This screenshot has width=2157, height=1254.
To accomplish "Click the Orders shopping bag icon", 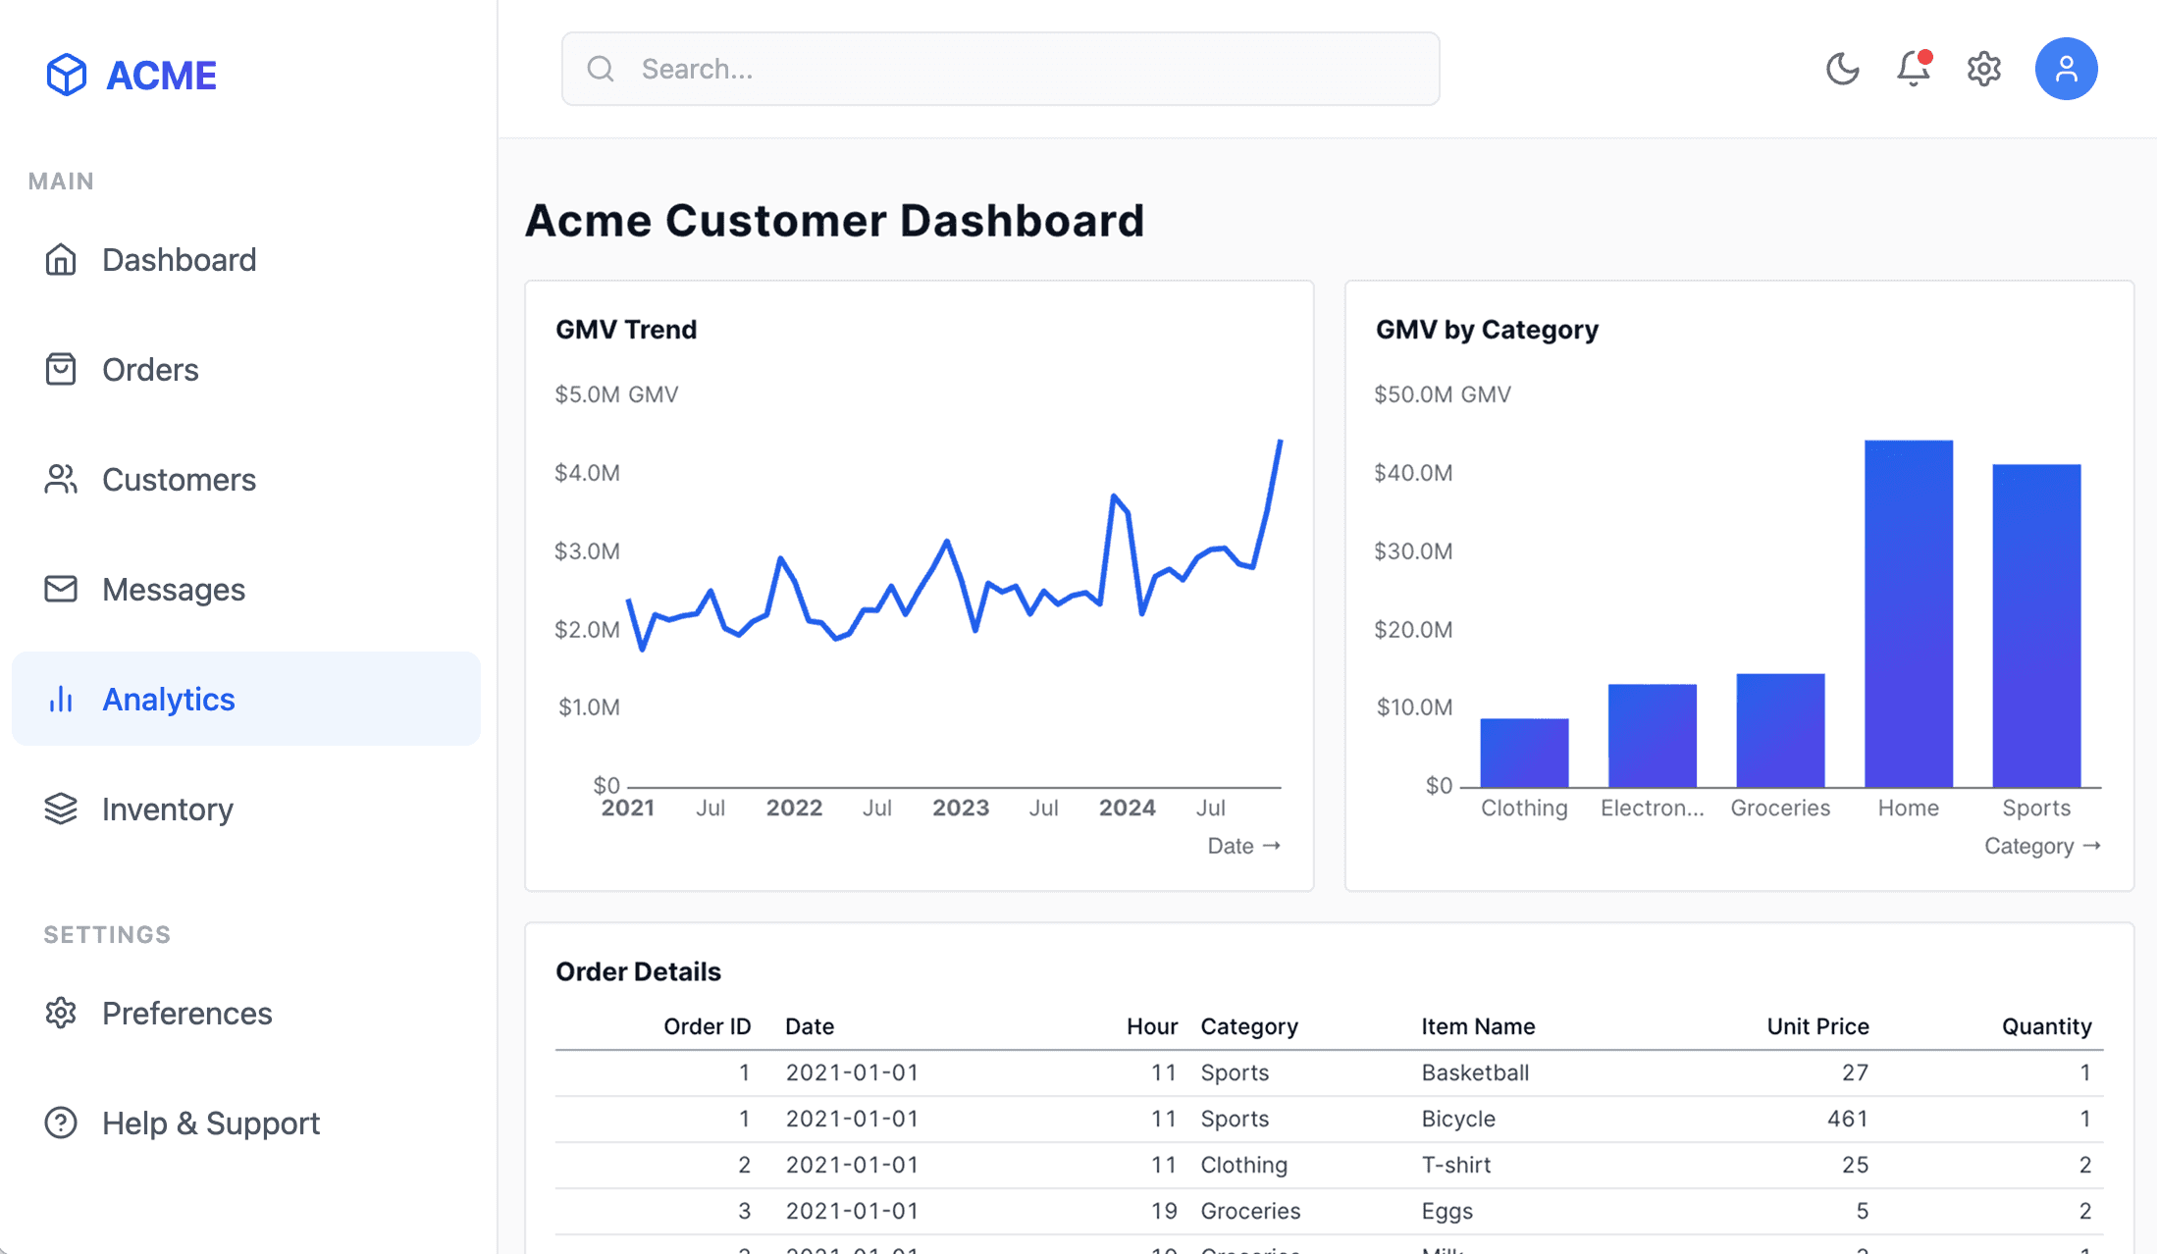I will pos(61,370).
